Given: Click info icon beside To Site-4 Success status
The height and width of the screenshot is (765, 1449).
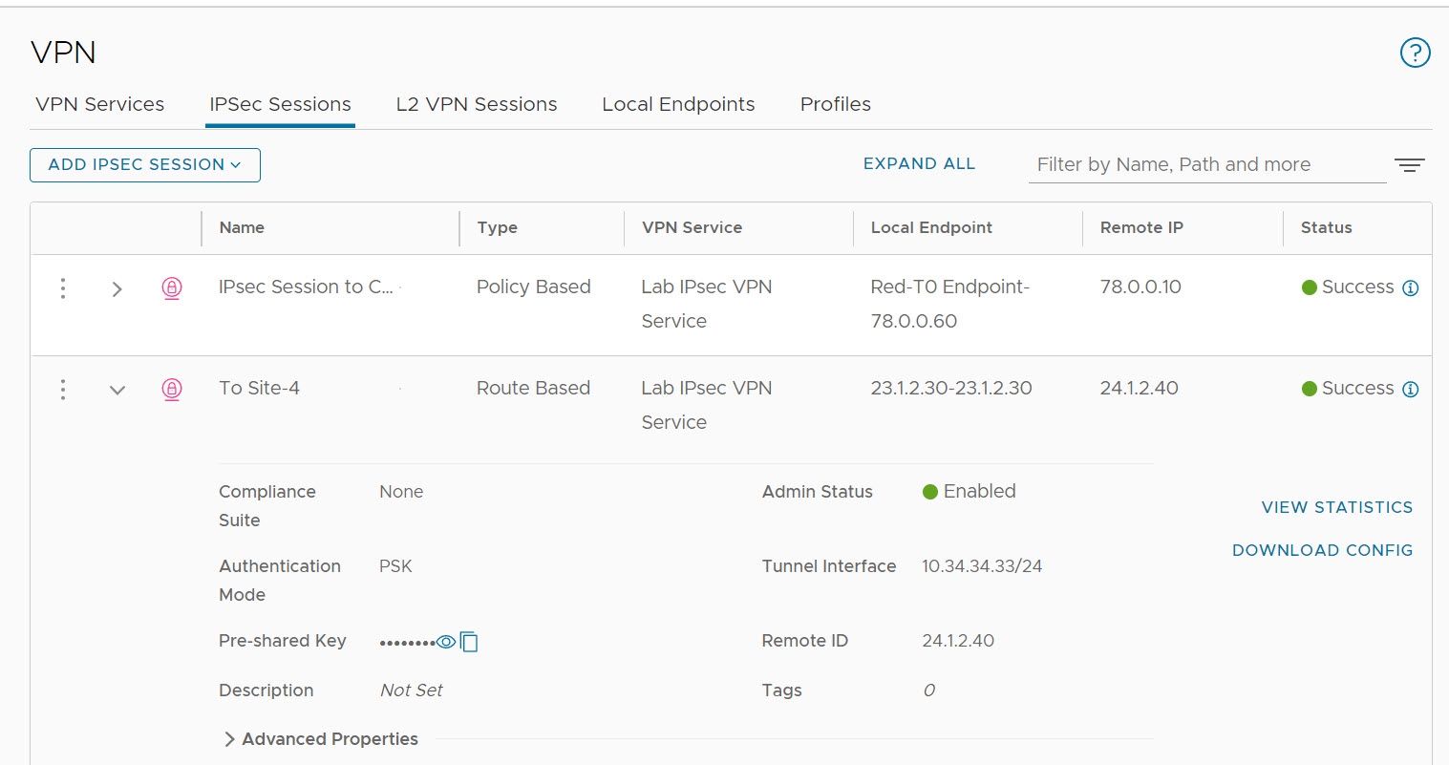Looking at the screenshot, I should point(1410,390).
